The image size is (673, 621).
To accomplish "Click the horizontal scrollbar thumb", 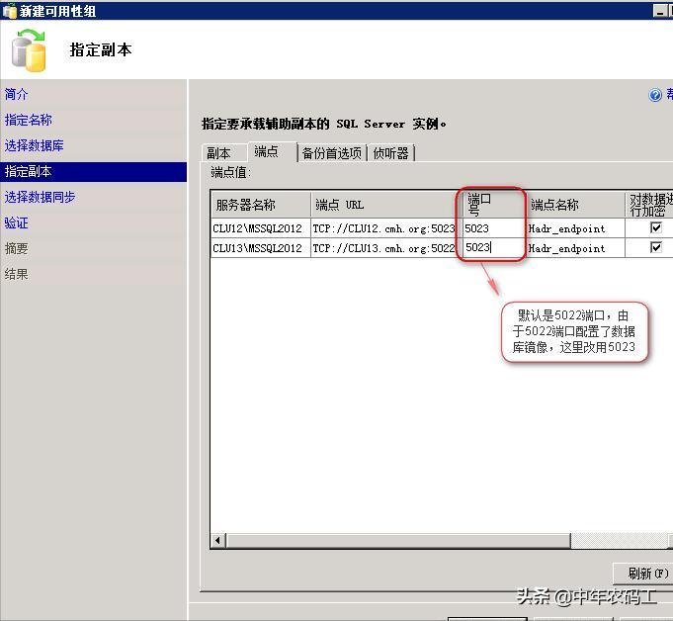I will click(398, 541).
